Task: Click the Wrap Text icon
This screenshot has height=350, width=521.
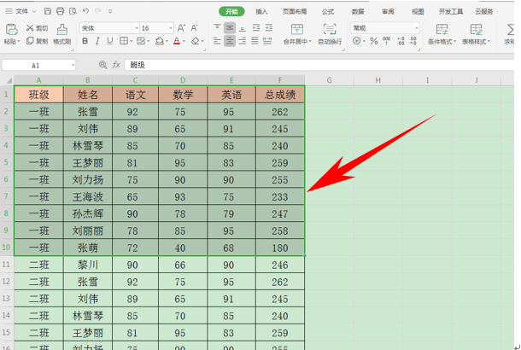Action: coord(330,30)
